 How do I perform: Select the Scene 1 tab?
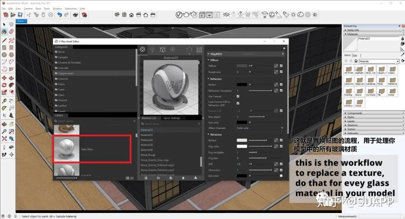pos(21,21)
